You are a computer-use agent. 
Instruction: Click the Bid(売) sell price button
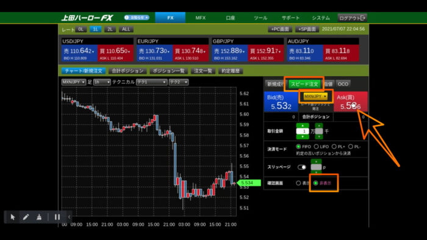coord(281,102)
